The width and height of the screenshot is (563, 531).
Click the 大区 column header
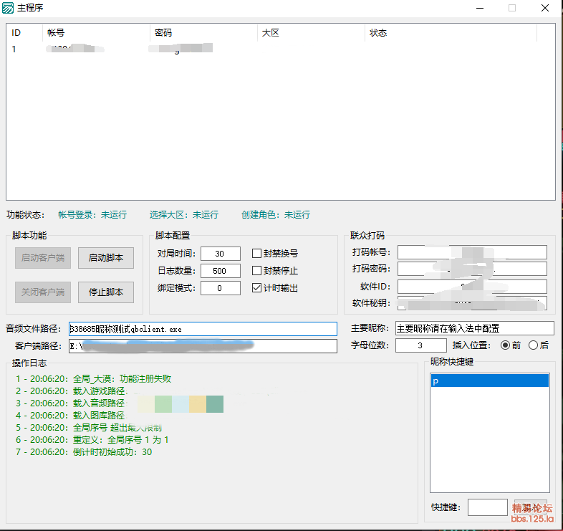(x=311, y=33)
